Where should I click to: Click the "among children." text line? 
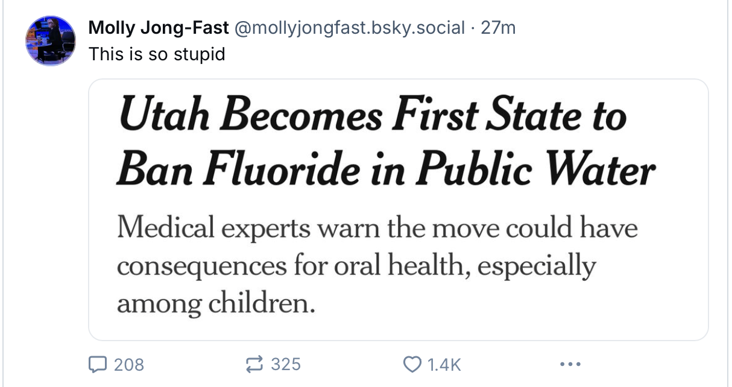point(216,303)
